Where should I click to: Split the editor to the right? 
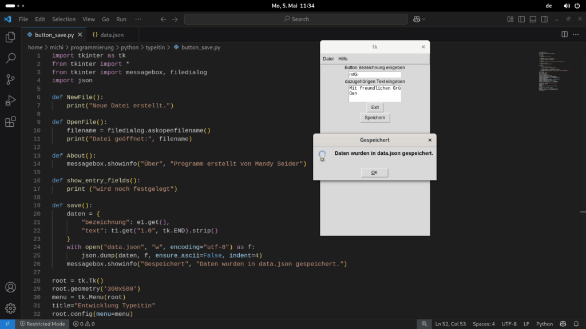(x=564, y=34)
